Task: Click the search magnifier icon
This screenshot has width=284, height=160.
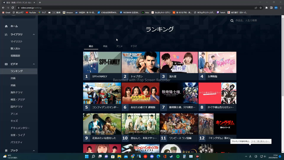Action: (232, 21)
